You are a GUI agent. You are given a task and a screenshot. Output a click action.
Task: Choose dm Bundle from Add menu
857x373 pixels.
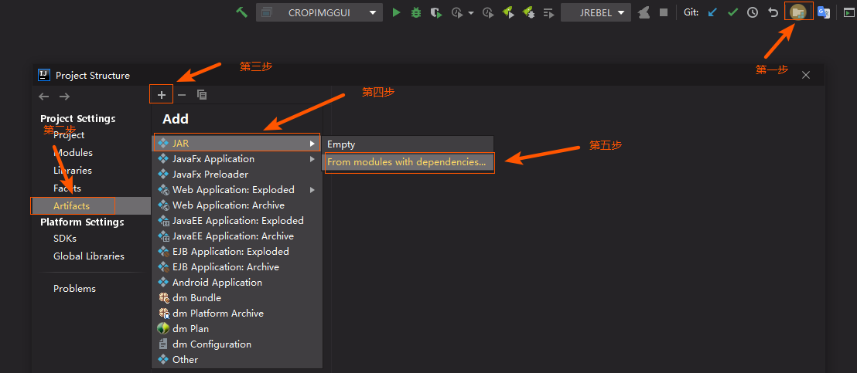point(237,298)
